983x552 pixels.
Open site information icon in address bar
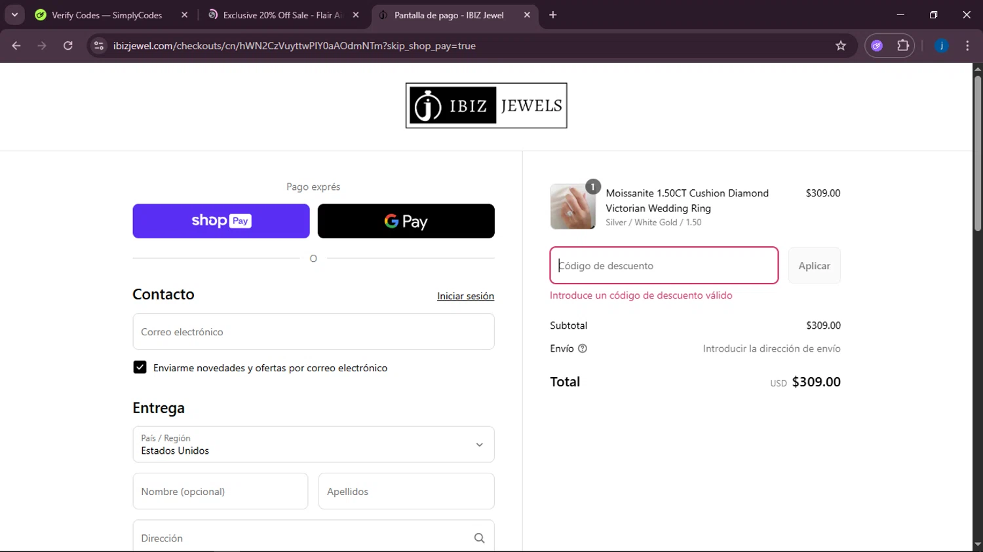99,46
